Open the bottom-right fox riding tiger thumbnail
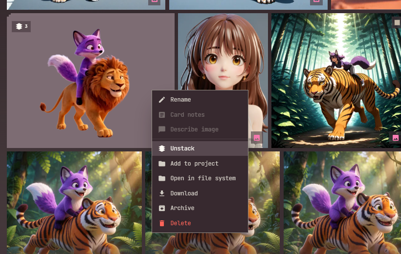Screen dimensions: 401x254 342,203
